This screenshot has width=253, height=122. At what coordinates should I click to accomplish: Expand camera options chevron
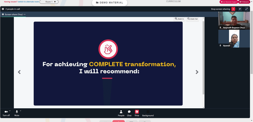(x=10, y=111)
